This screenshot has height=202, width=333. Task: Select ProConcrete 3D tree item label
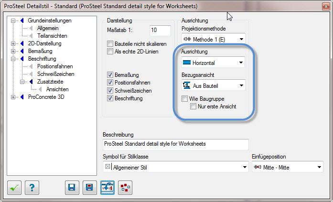[46, 97]
